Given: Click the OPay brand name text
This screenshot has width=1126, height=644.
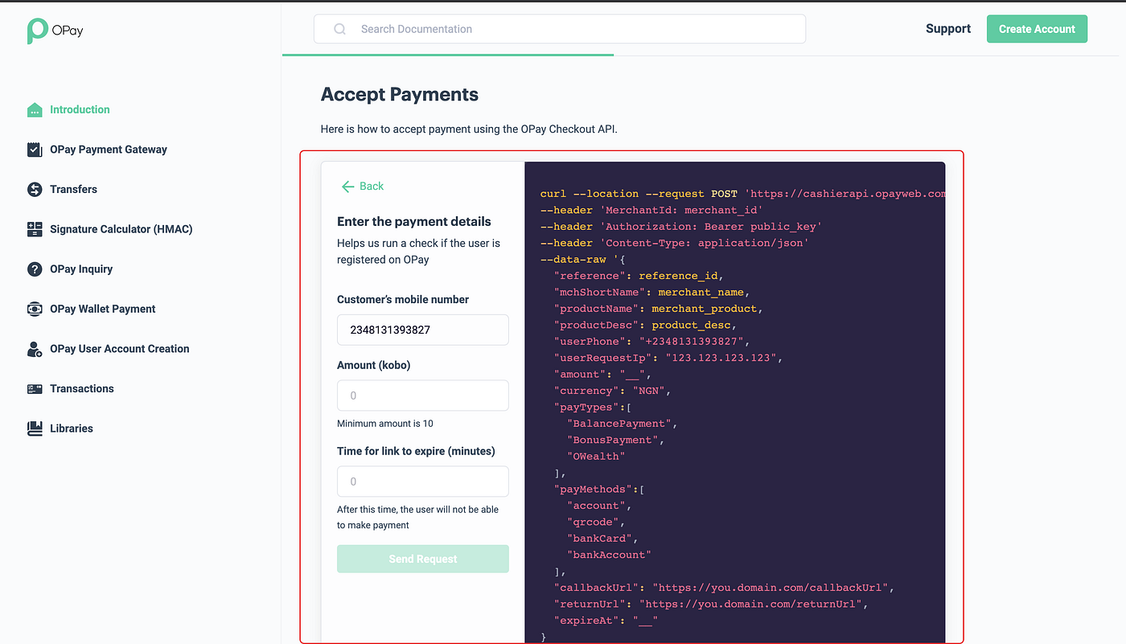Looking at the screenshot, I should tap(68, 31).
